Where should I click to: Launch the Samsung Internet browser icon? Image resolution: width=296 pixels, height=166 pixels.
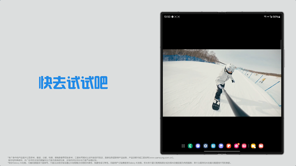[x=221, y=146]
